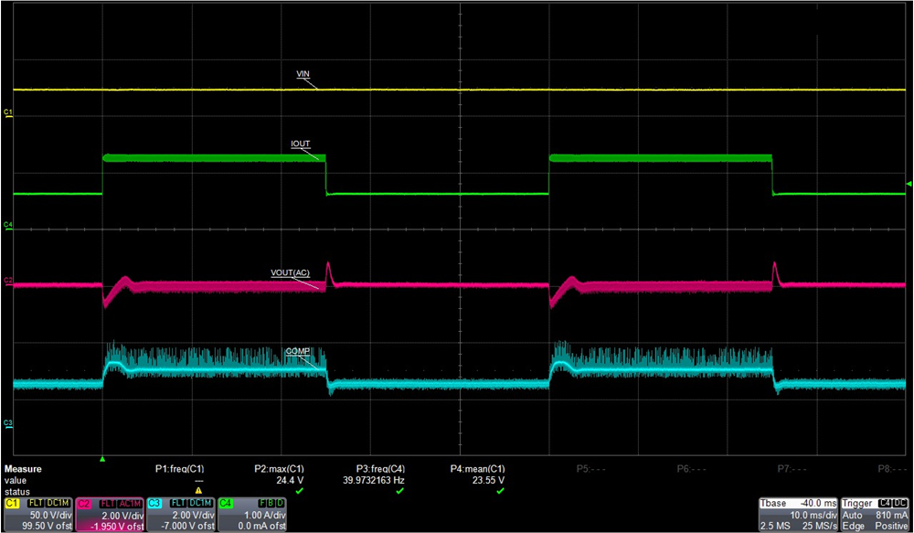Click the Measure panel label
This screenshot has height=533, width=914.
tap(23, 468)
